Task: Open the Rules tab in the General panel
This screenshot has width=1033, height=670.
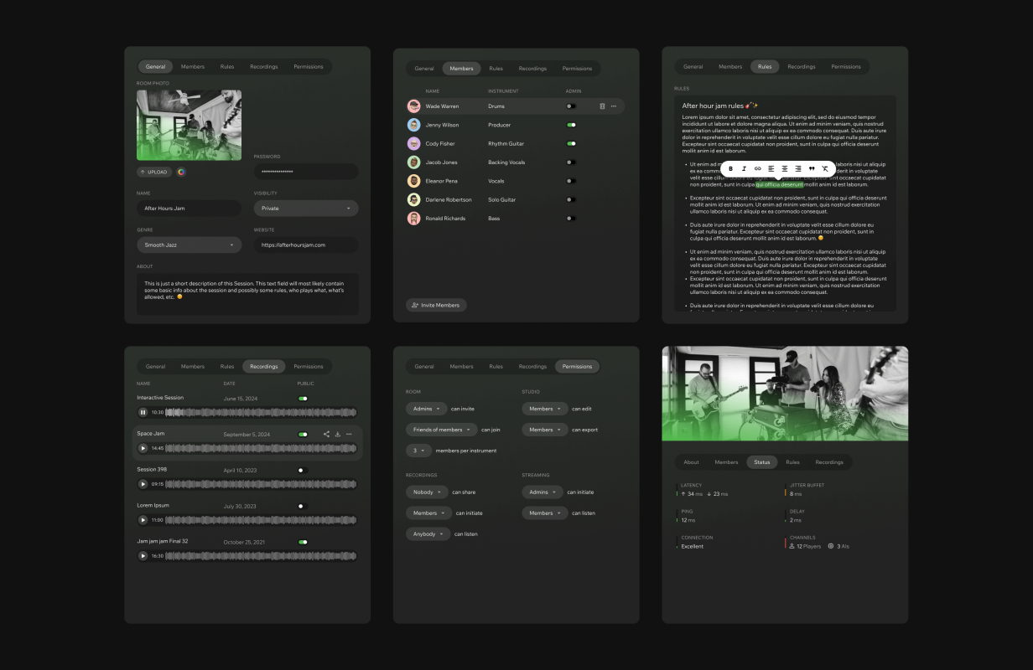Action: point(227,67)
